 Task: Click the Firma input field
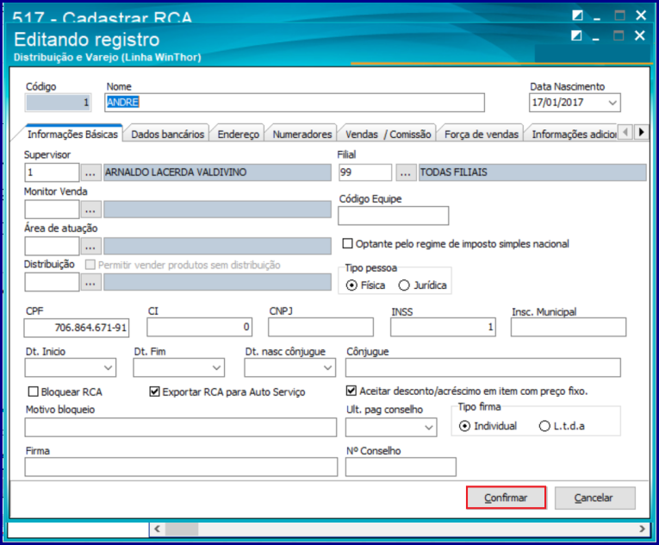(x=181, y=467)
